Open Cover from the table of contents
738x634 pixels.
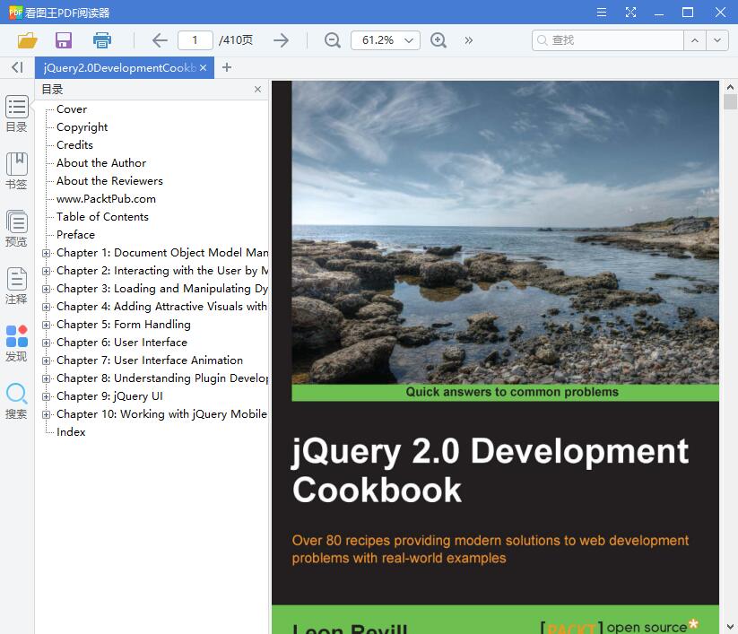pyautogui.click(x=71, y=109)
